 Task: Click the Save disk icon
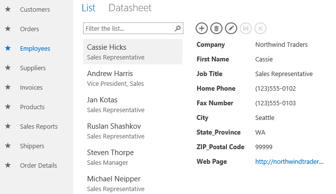click(x=246, y=28)
